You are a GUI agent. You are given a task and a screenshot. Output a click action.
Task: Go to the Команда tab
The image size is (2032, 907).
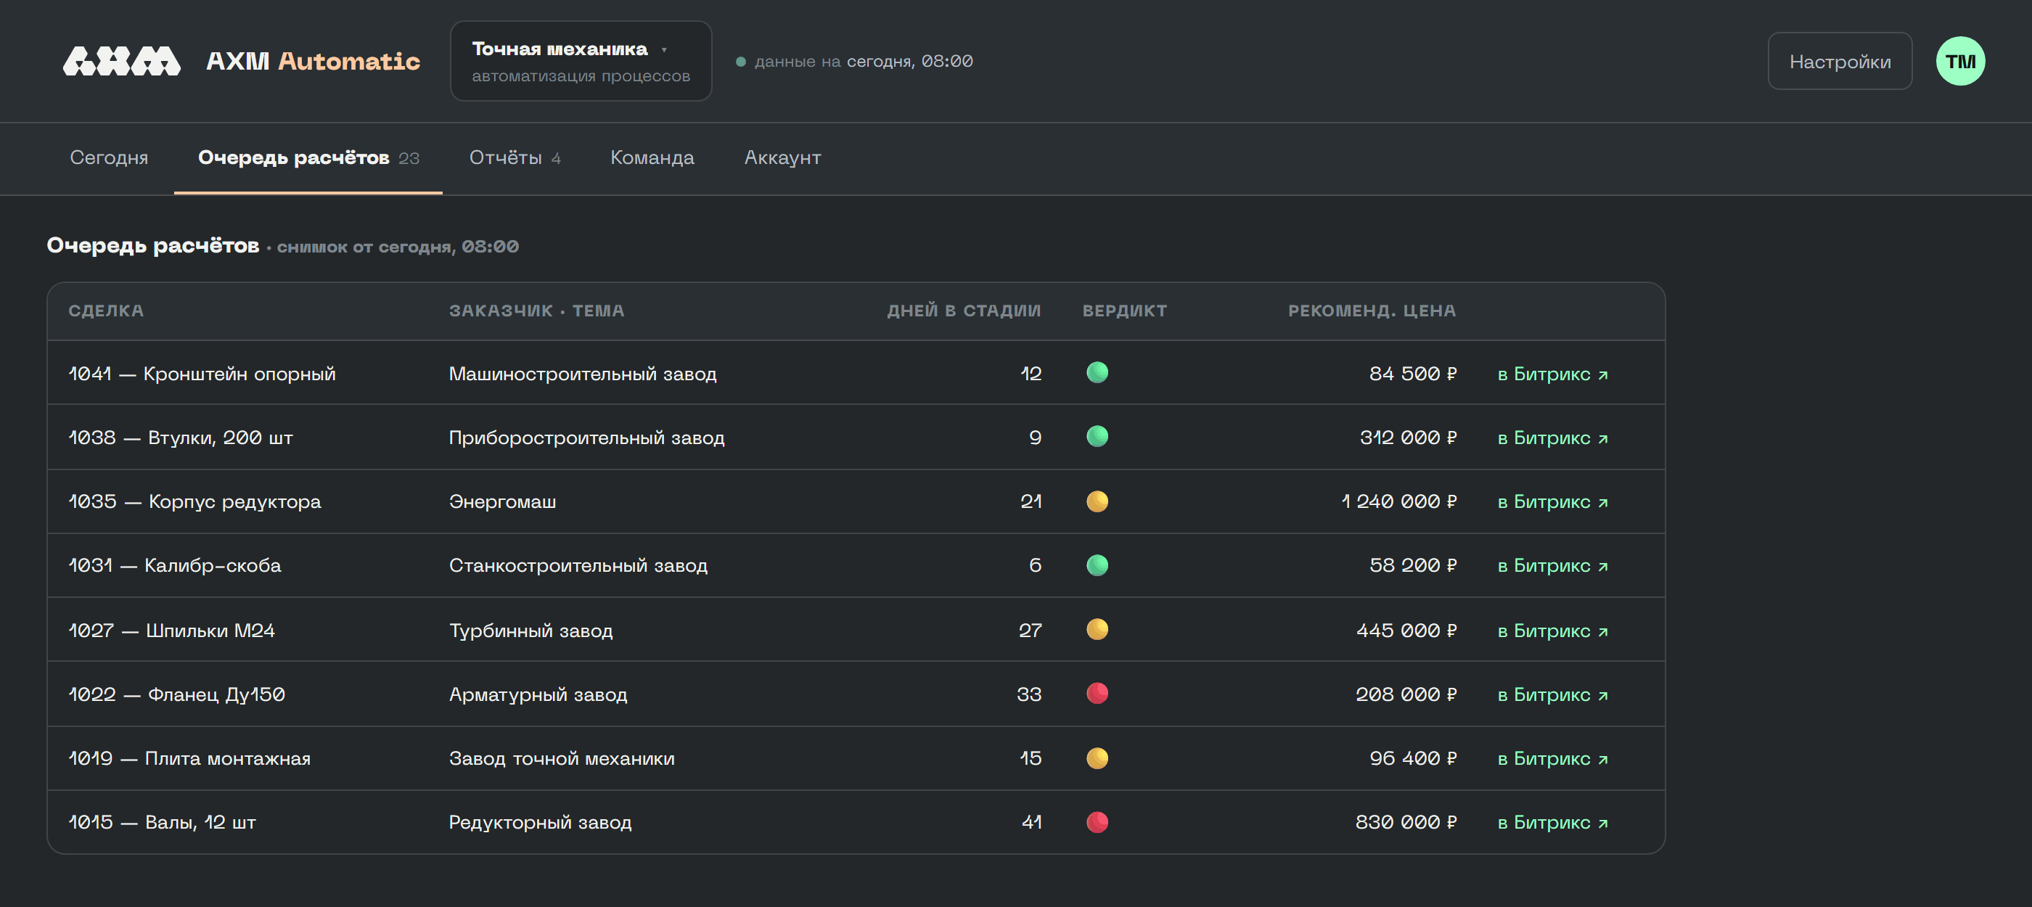(652, 157)
